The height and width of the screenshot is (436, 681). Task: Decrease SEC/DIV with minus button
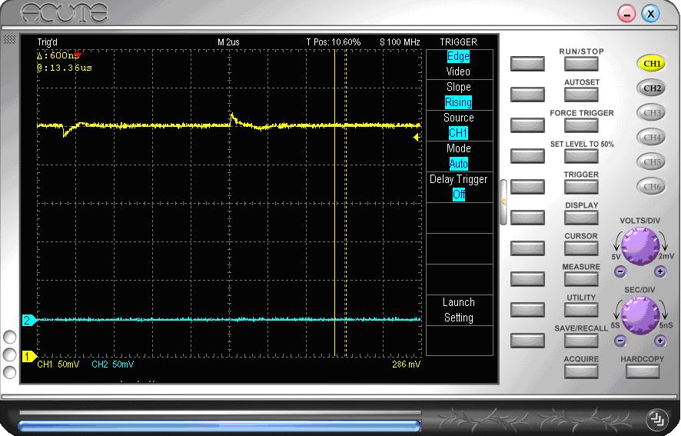620,341
